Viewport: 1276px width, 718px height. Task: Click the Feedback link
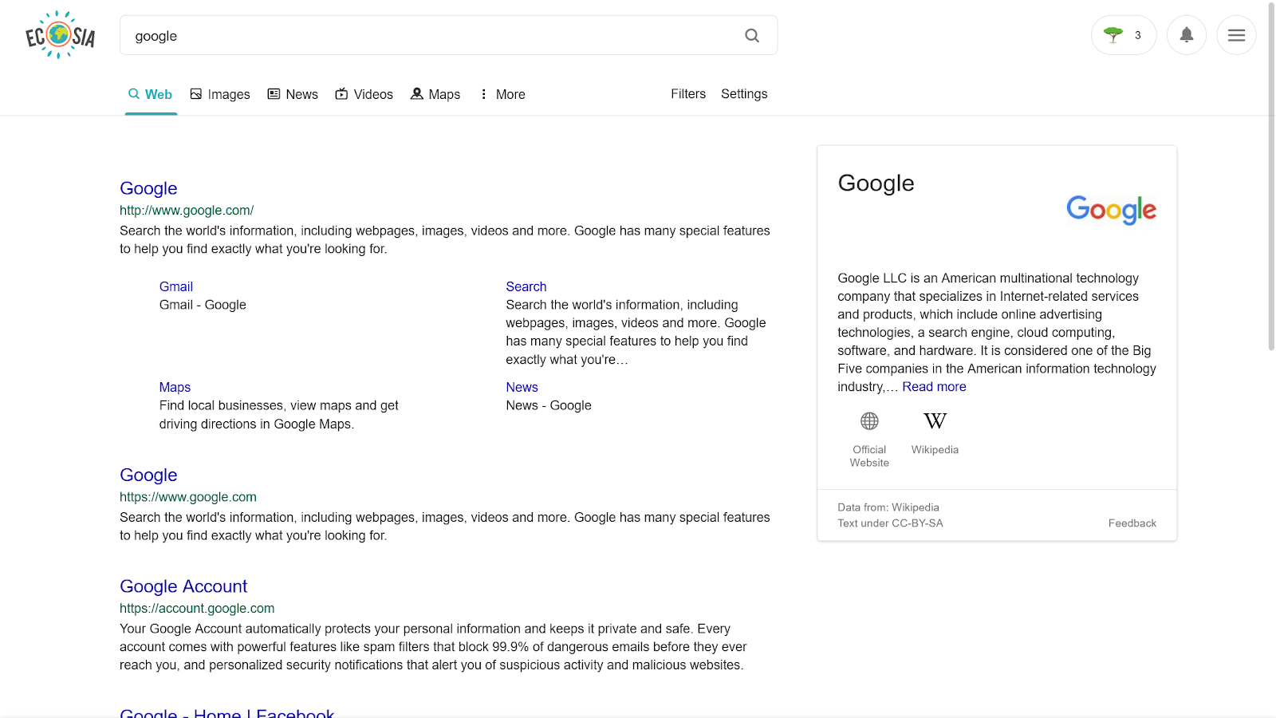point(1132,523)
